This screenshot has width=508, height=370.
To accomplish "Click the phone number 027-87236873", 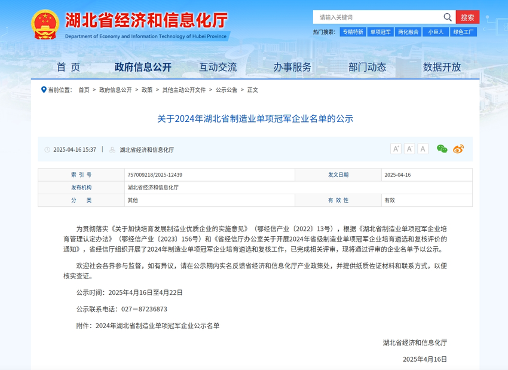I will (144, 309).
